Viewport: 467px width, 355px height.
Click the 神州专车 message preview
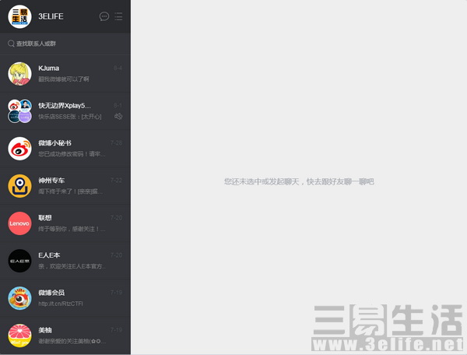coord(71,192)
